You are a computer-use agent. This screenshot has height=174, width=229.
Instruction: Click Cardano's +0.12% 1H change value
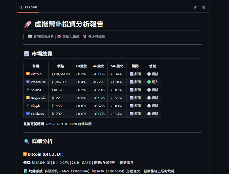(81, 114)
